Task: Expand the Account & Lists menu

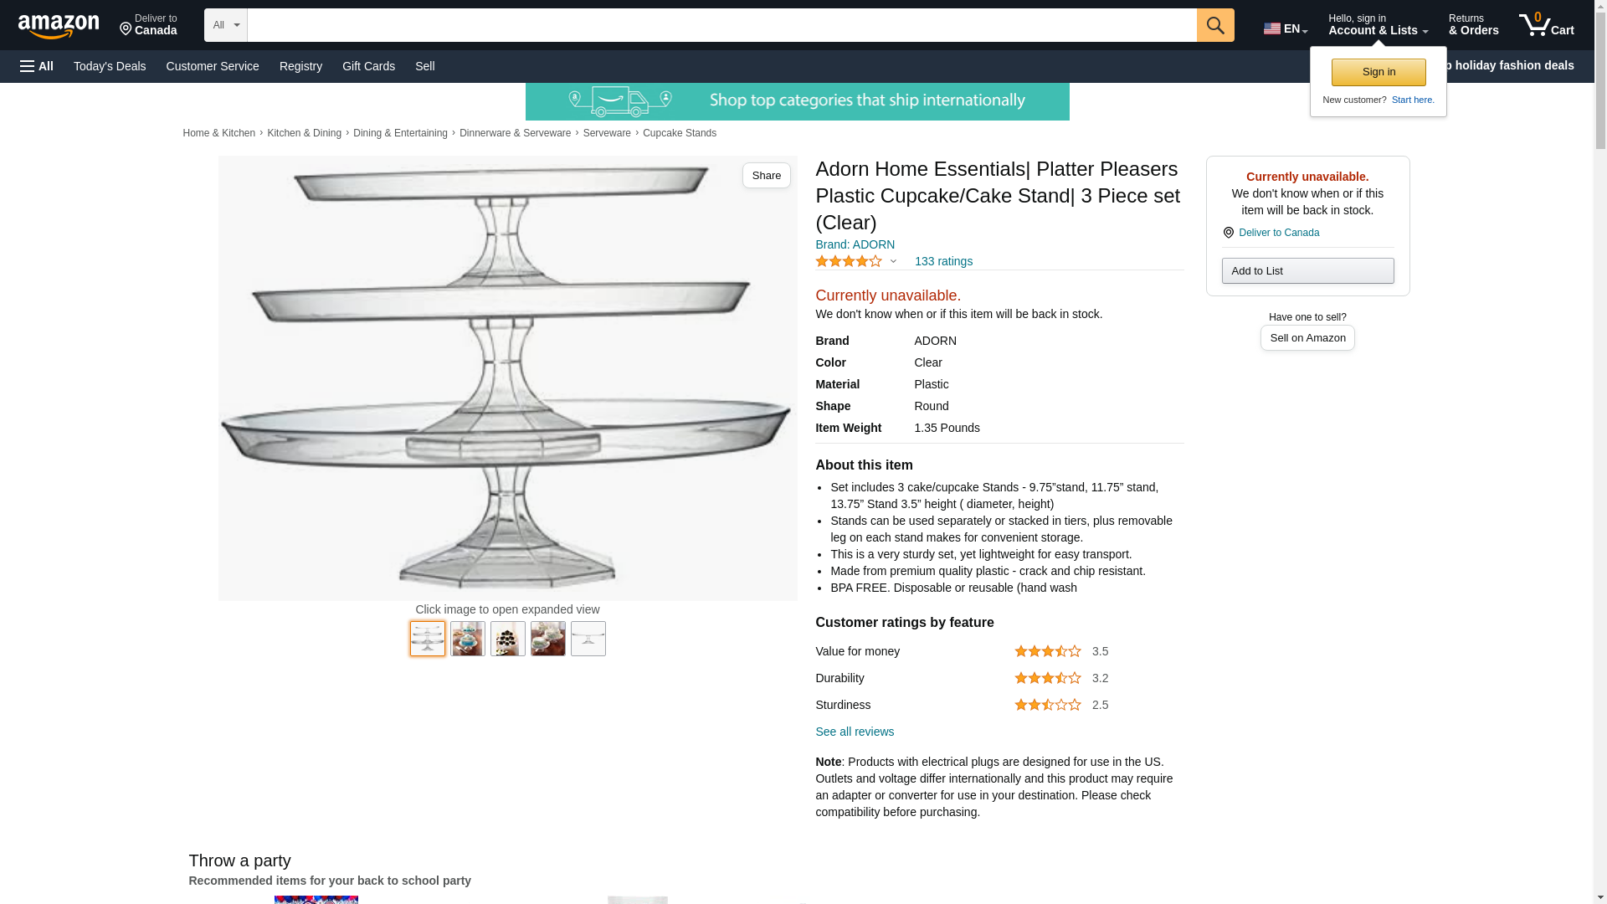Action: [1378, 25]
